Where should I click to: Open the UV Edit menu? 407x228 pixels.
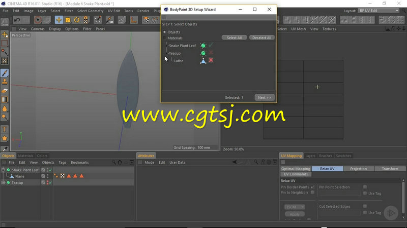[113, 11]
